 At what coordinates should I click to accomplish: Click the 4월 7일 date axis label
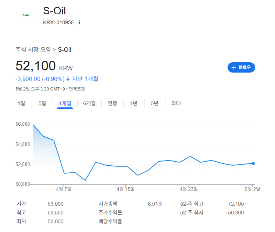(x=64, y=189)
